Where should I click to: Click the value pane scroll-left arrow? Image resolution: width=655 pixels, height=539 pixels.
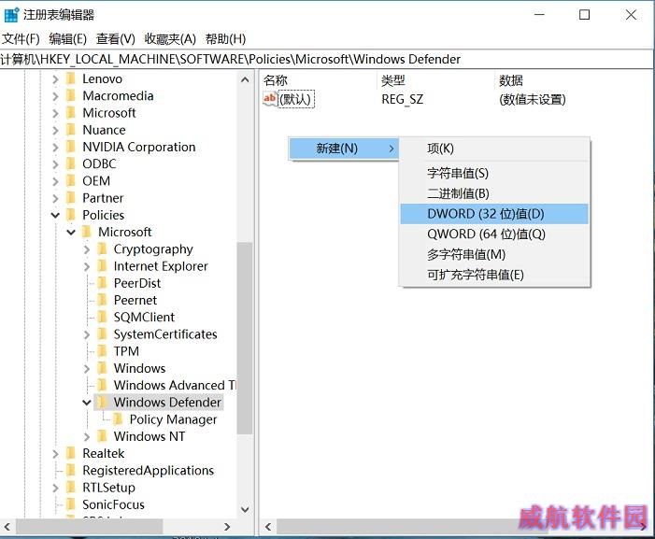click(x=268, y=527)
